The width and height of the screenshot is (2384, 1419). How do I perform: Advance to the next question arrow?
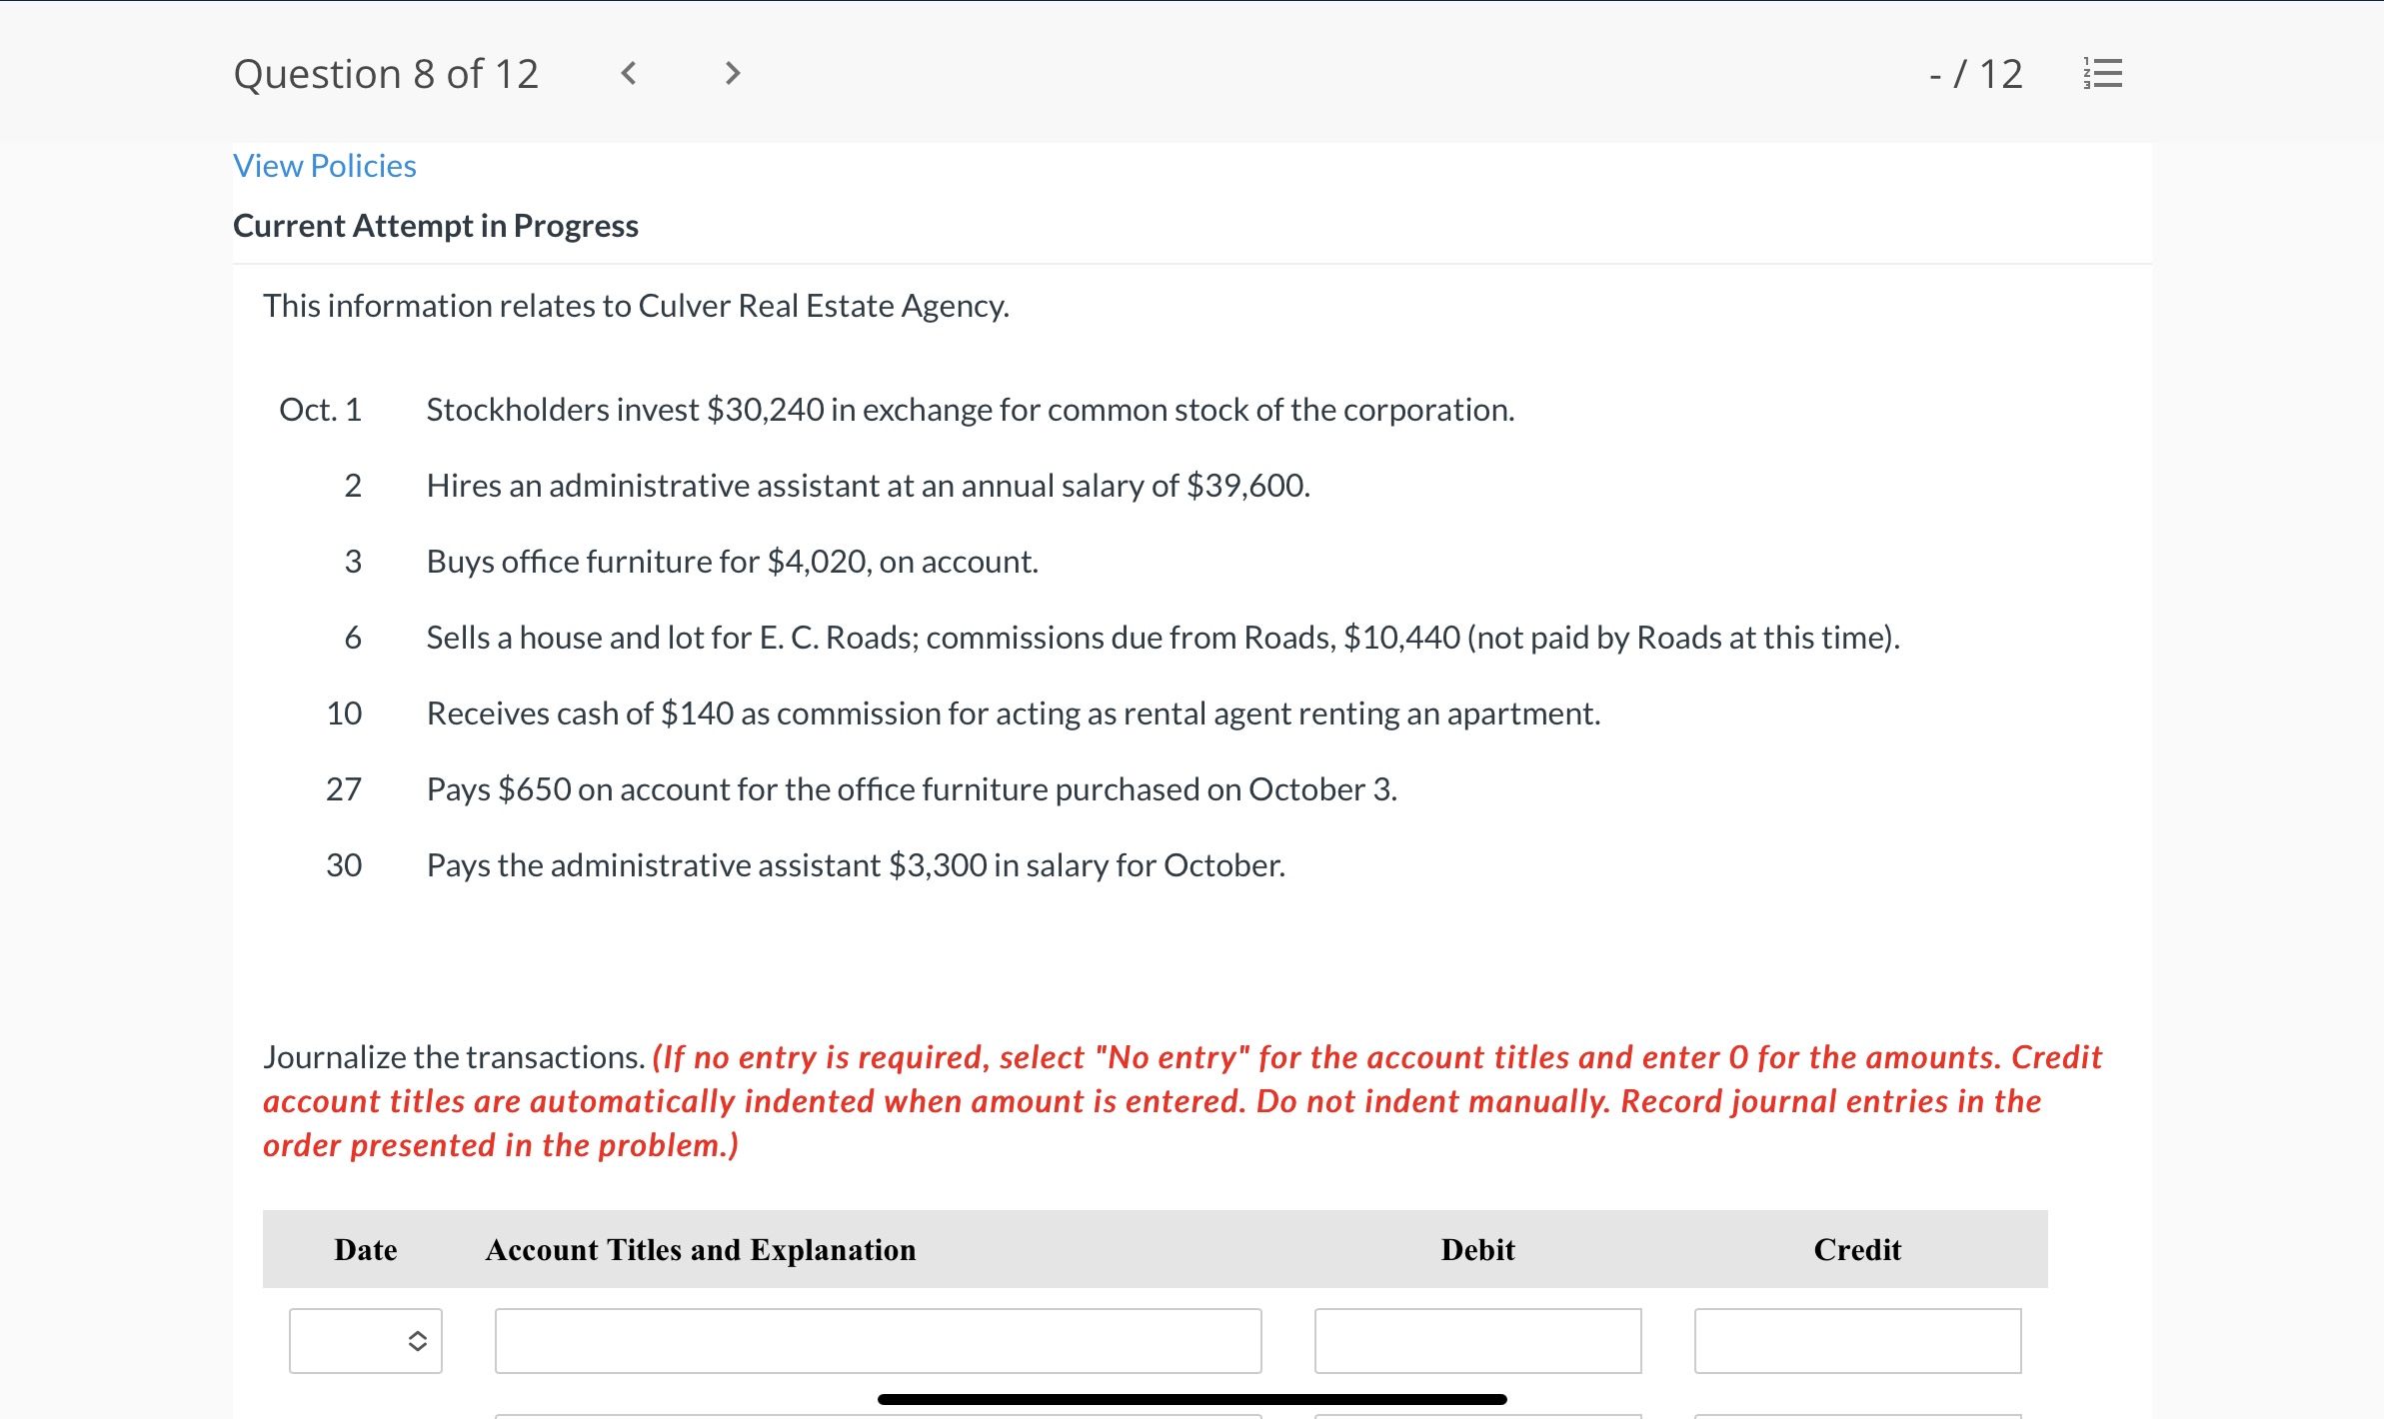732,73
